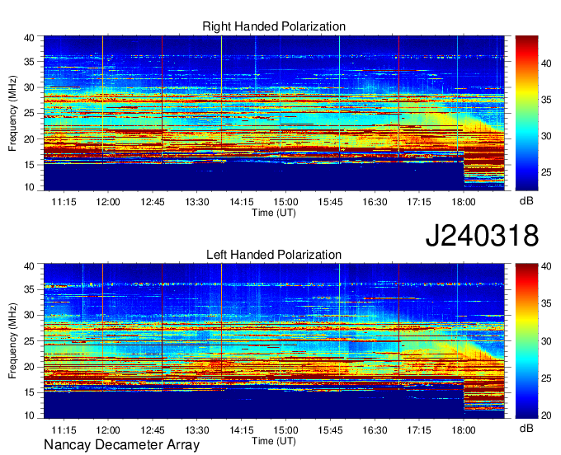This screenshot has height=455, width=561.
Task: Click the 20 MHz frequency tick on Left Handed plot
Action: pyautogui.click(x=29, y=367)
